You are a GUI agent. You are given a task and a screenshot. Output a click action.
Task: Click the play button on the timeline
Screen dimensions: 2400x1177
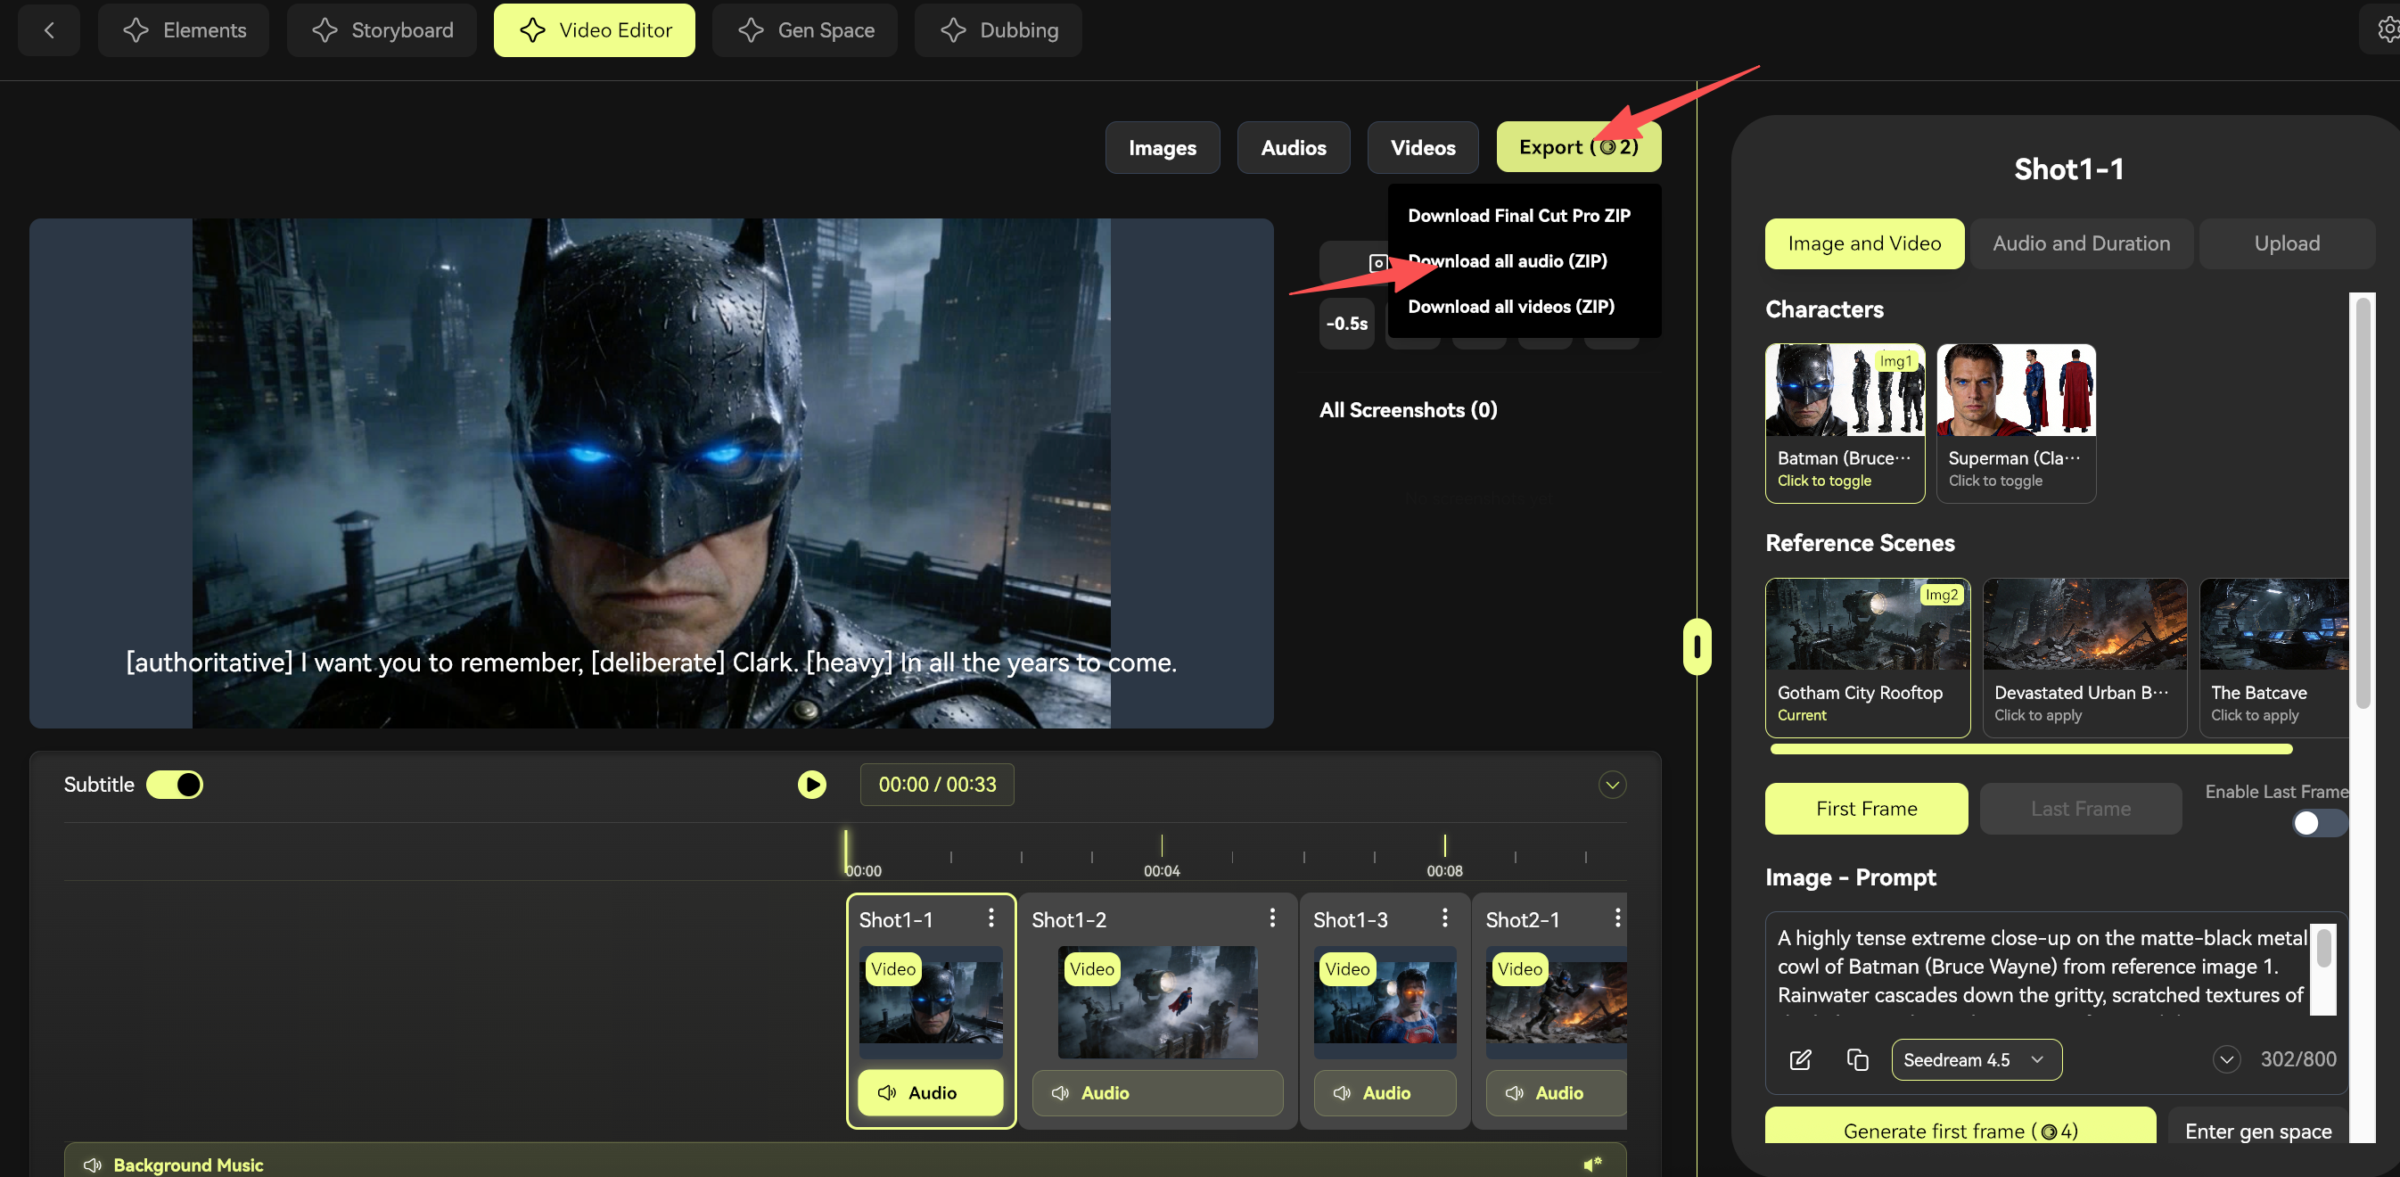click(x=811, y=785)
